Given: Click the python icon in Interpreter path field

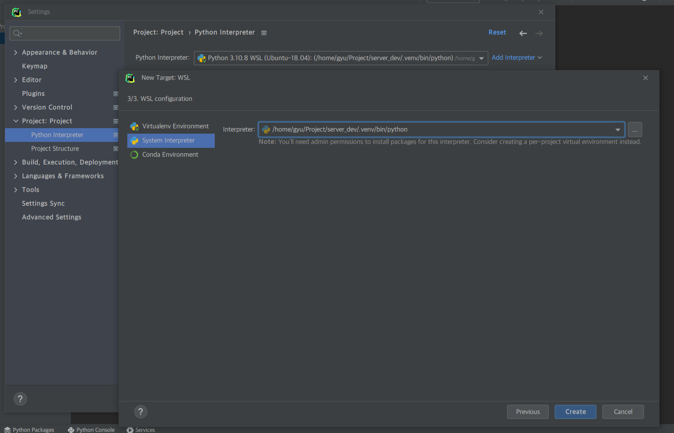Looking at the screenshot, I should [x=266, y=130].
